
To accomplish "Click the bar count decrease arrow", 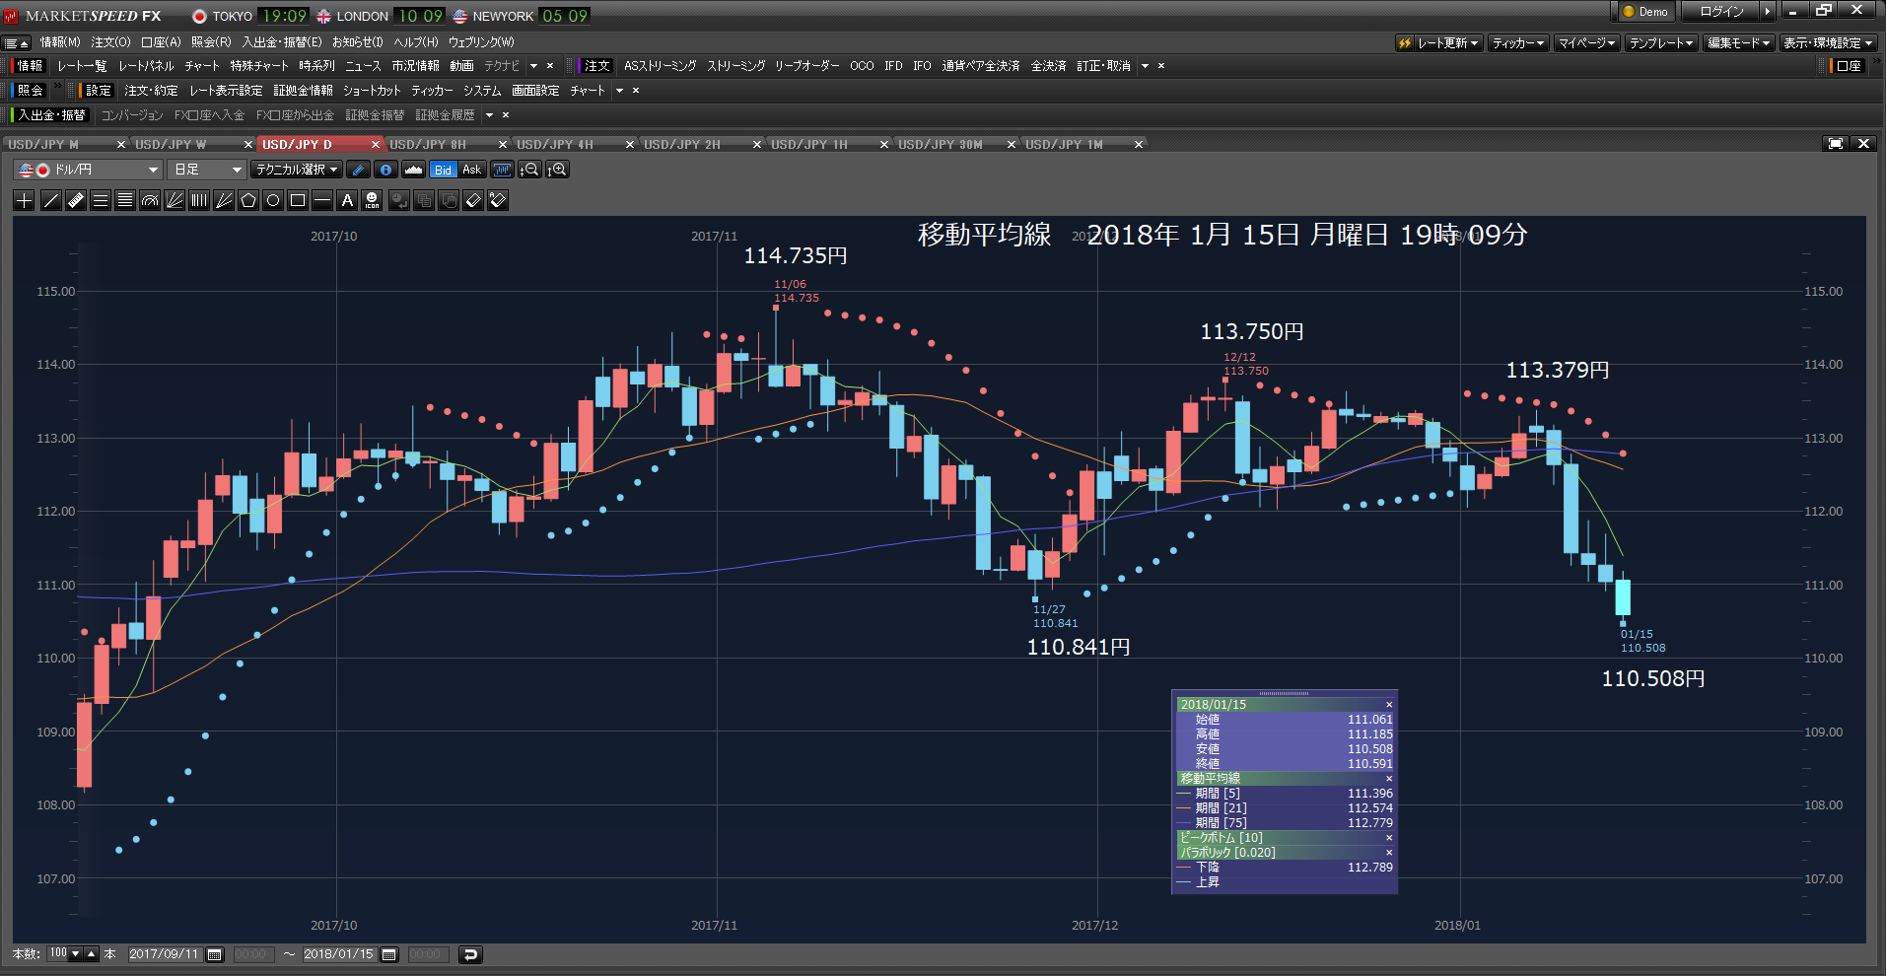I will click(x=76, y=954).
